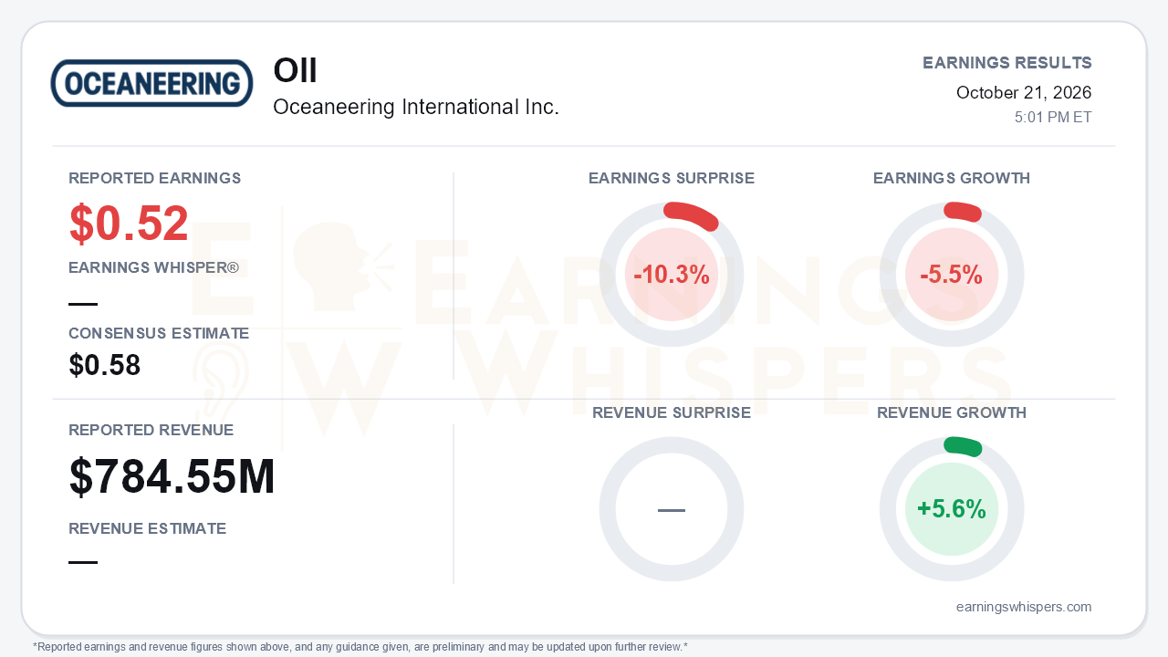Select the $784.55M reported revenue figure
The width and height of the screenshot is (1168, 657).
point(172,476)
